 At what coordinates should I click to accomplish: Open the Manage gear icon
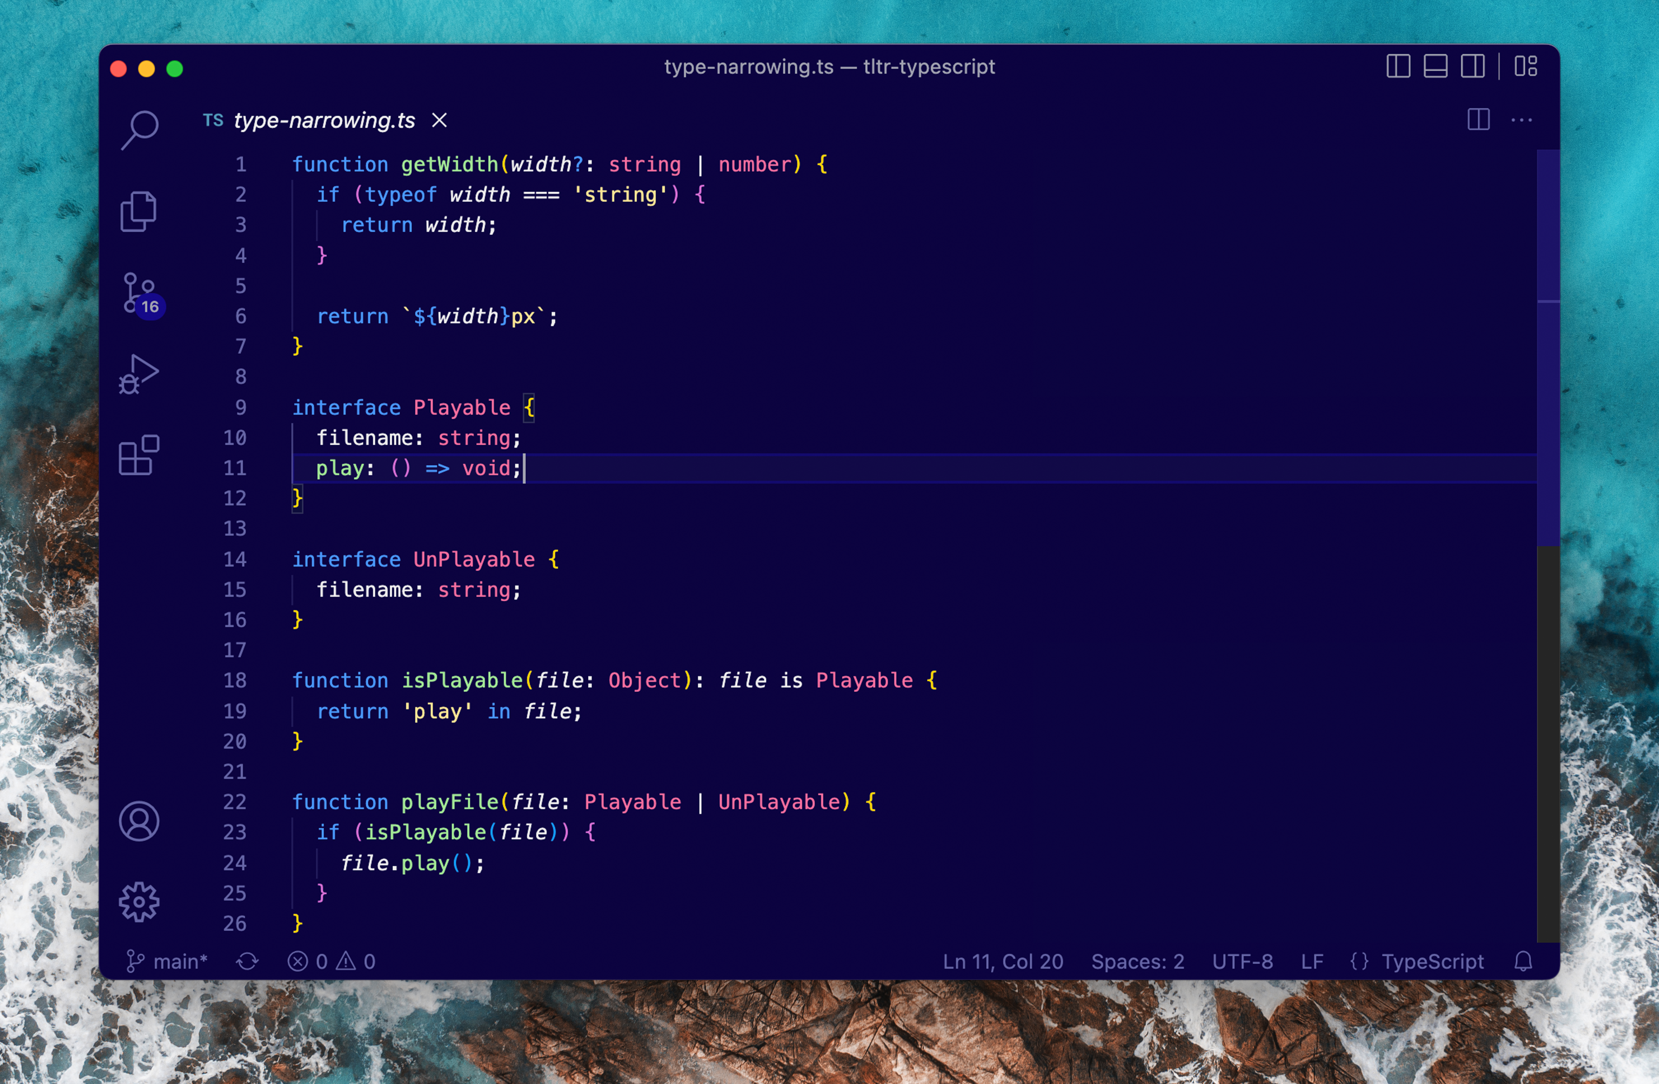(139, 902)
